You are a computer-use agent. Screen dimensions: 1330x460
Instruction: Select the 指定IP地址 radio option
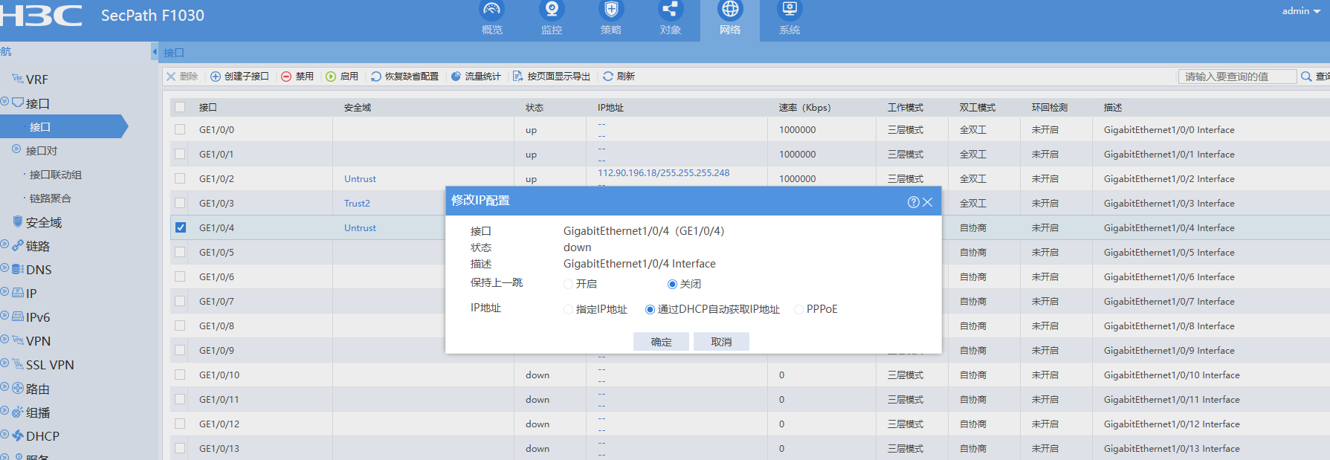tap(569, 309)
